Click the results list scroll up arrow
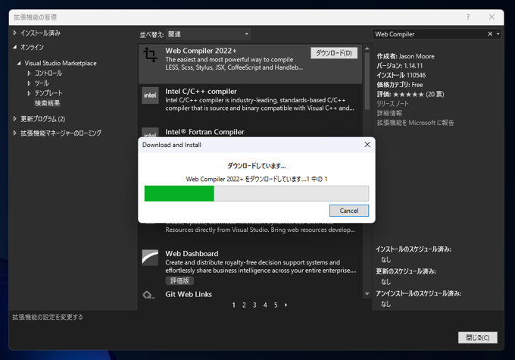This screenshot has height=360, width=515. [x=367, y=49]
